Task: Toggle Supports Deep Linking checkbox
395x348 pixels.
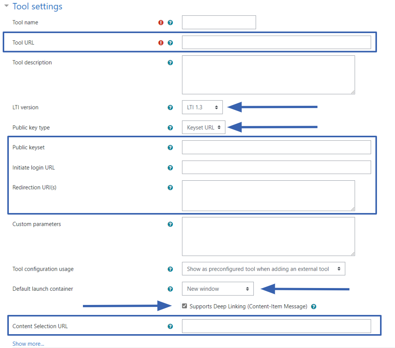Action: coord(185,306)
